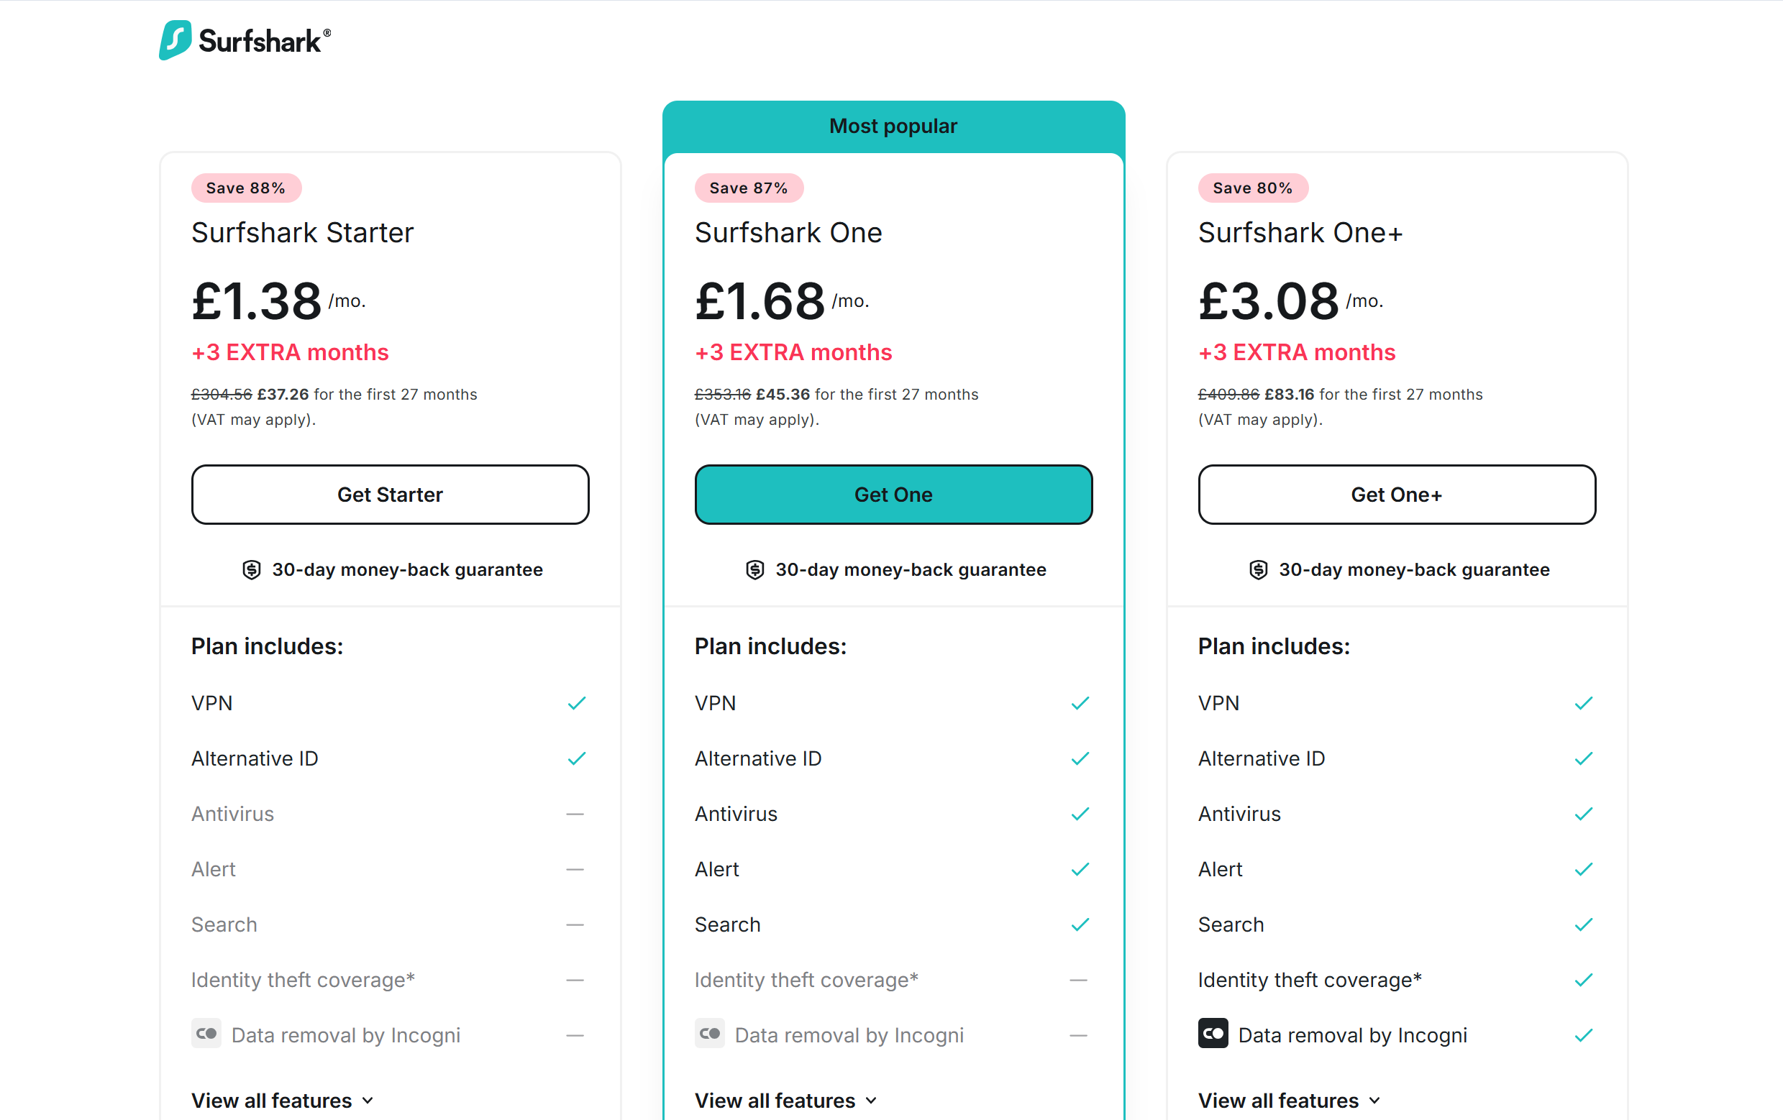
Task: Click the VPN checkmark in the Starter plan
Action: [577, 702]
